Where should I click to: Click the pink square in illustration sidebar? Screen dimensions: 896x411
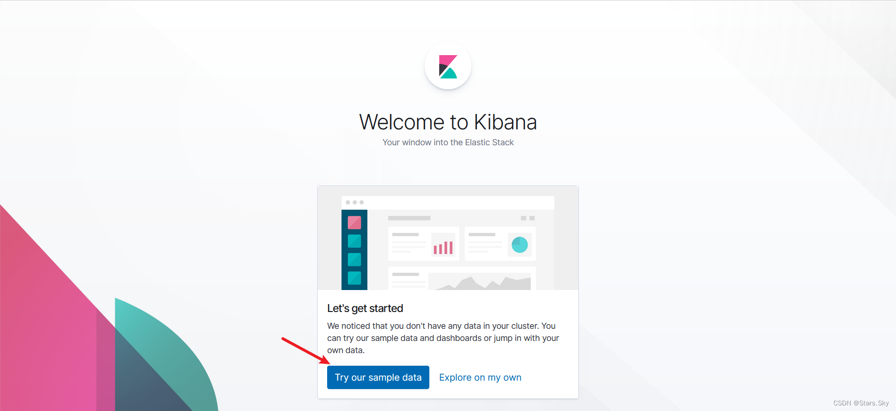tap(354, 222)
